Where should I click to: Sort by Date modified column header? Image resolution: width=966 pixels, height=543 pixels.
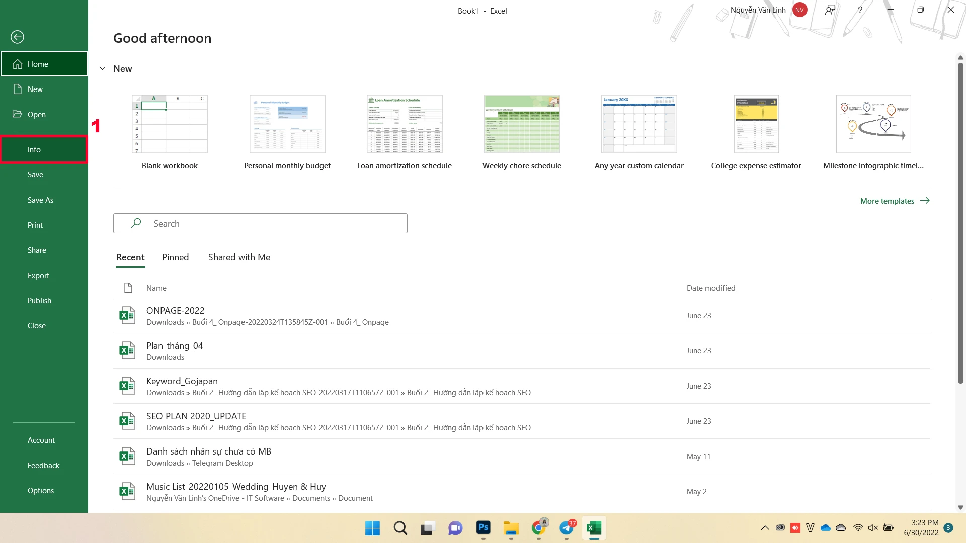711,288
